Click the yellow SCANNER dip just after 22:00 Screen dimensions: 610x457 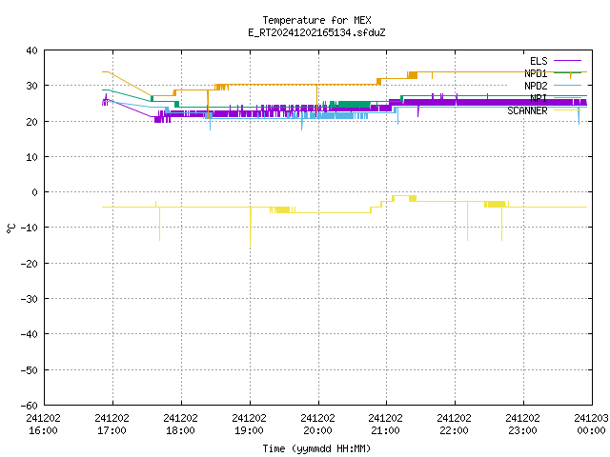point(467,221)
